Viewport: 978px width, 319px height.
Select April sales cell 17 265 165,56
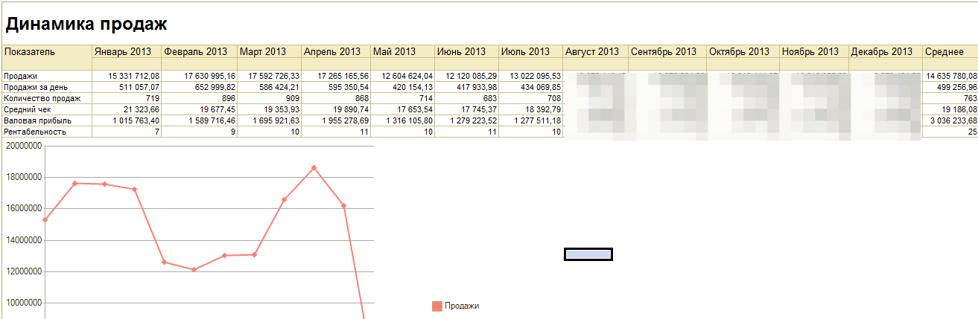(x=336, y=76)
